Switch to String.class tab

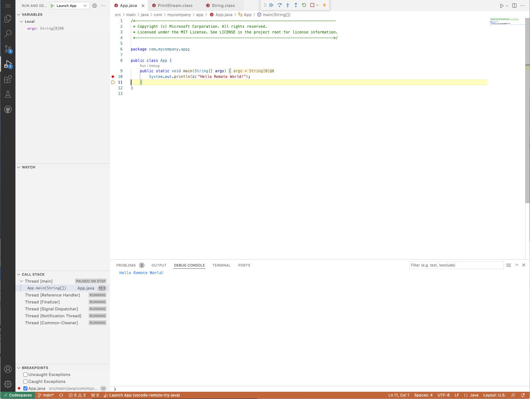(x=223, y=6)
